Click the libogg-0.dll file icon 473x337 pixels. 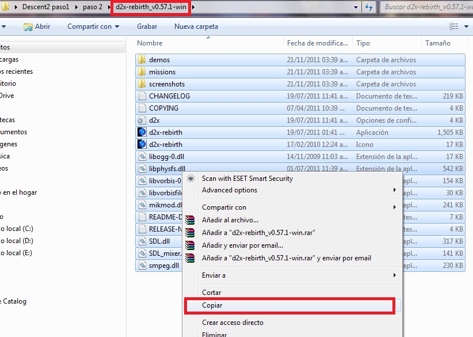[x=142, y=157]
